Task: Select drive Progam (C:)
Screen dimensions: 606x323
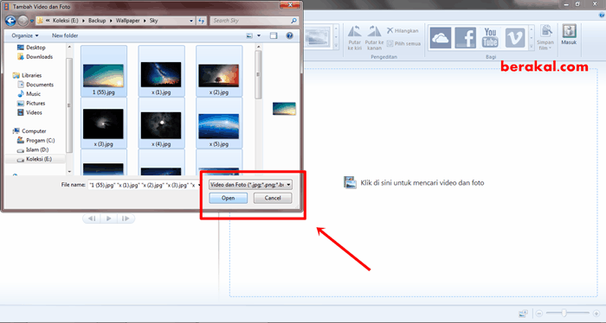Action: tap(36, 140)
